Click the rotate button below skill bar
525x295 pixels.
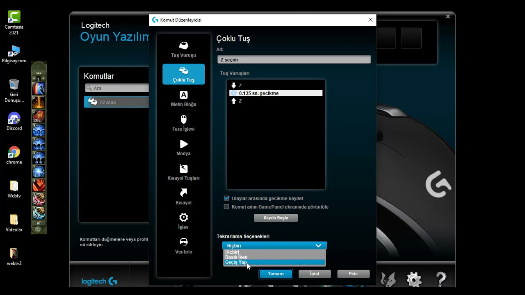pyautogui.click(x=39, y=229)
